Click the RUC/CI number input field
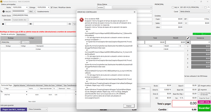Screen dimensions: 211x112 pyautogui.click(x=20, y=11)
